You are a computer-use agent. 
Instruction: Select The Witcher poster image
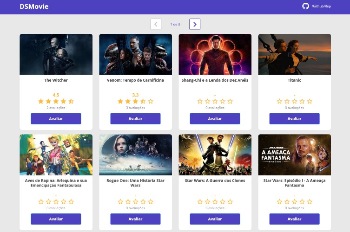(x=56, y=54)
